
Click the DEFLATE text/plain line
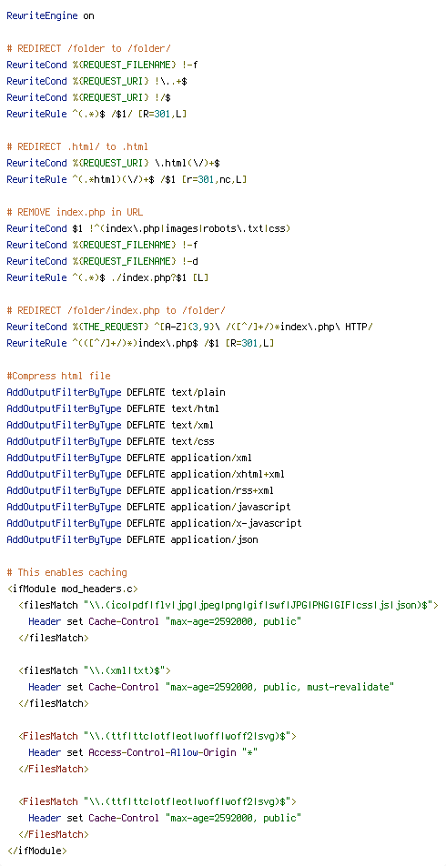[117, 392]
